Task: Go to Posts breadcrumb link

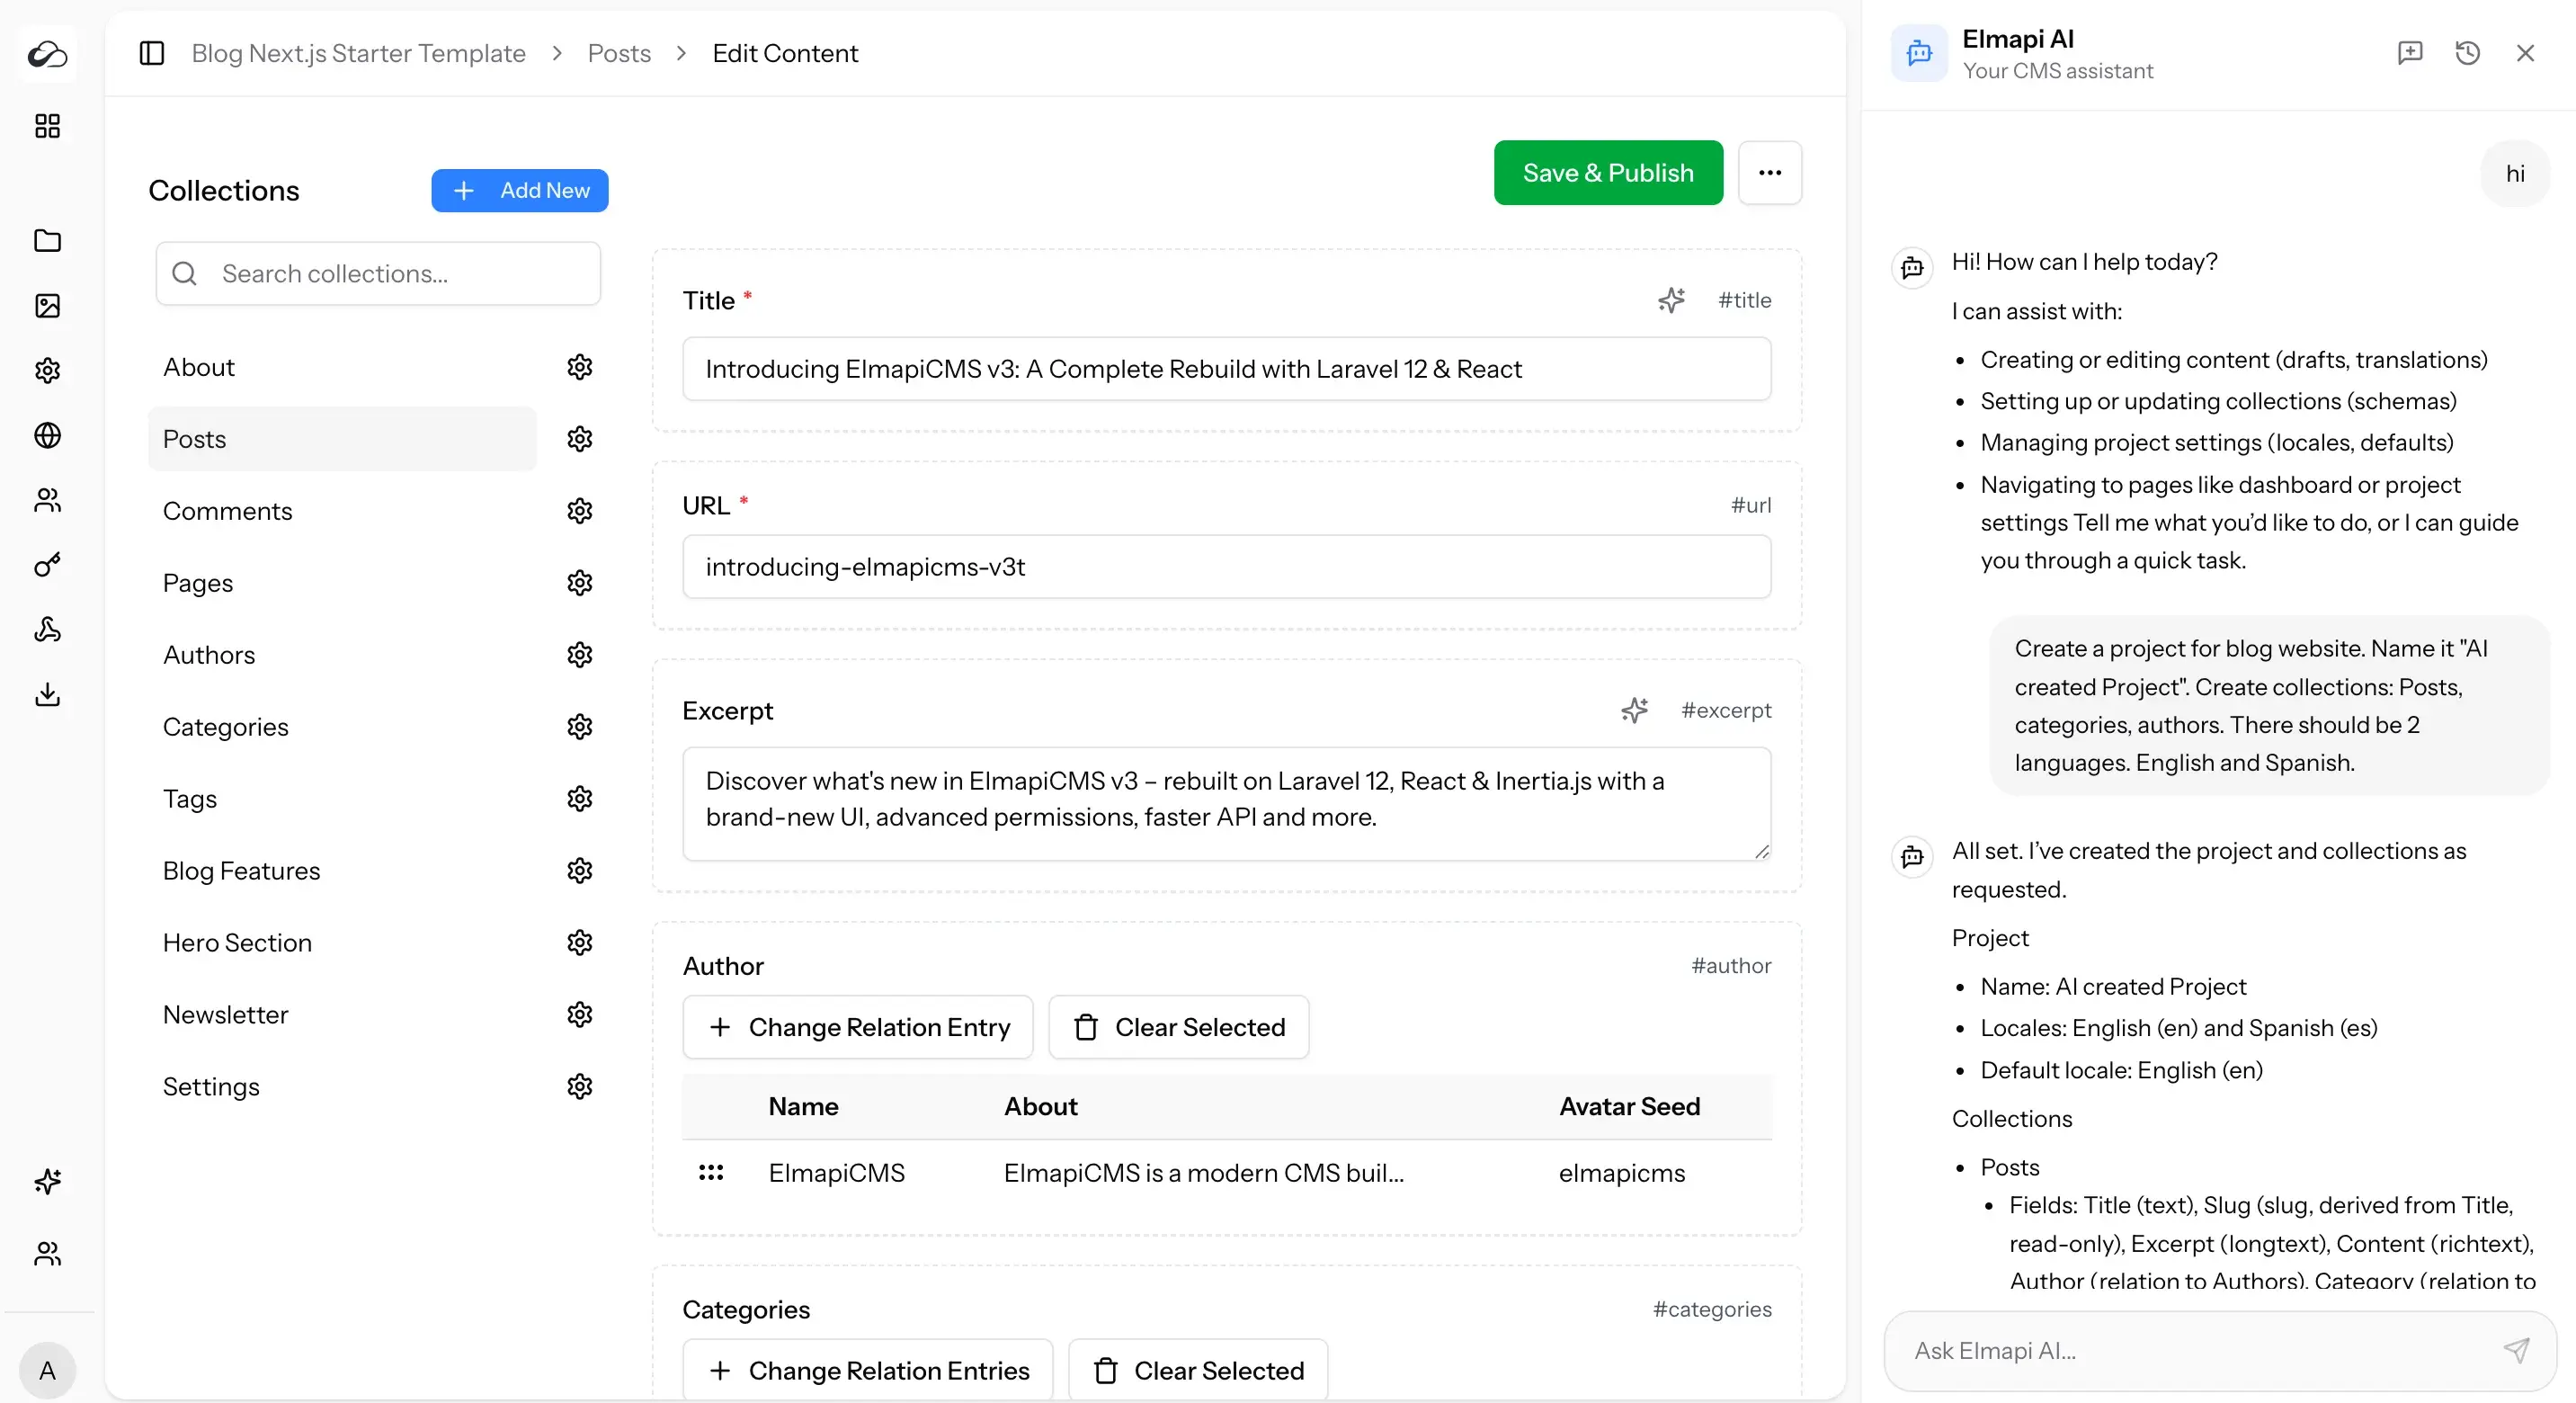Action: (x=619, y=53)
